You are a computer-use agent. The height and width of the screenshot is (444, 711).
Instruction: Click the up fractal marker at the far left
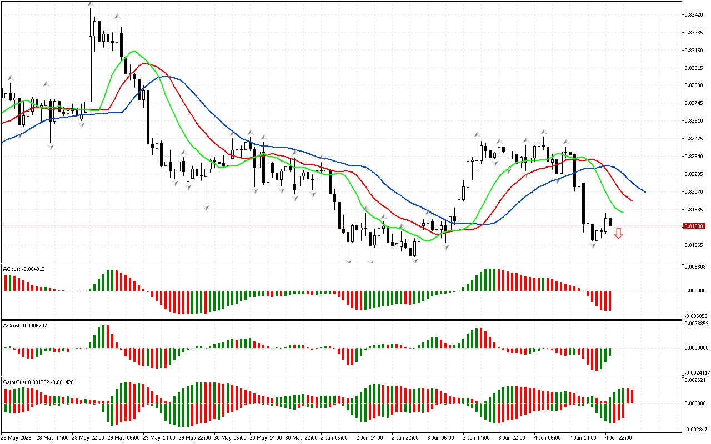click(9, 78)
